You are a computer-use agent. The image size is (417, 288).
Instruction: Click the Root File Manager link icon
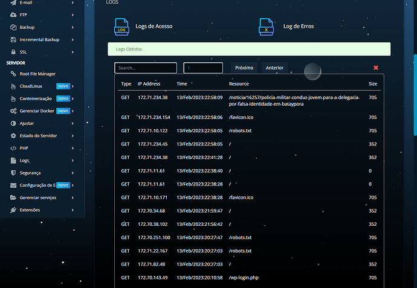[13, 74]
